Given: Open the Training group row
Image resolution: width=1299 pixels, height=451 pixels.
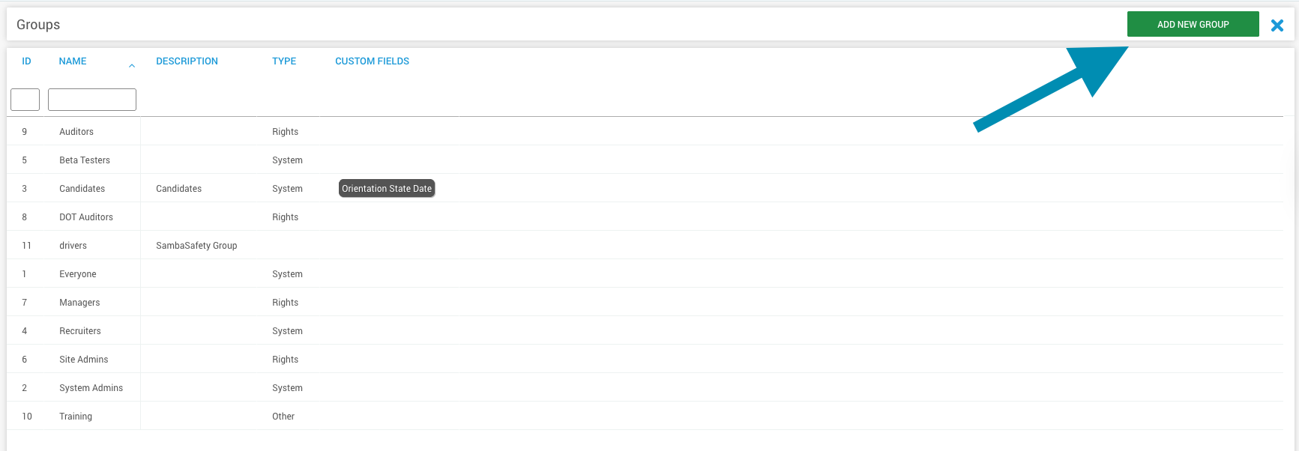Looking at the screenshot, I should (x=76, y=417).
